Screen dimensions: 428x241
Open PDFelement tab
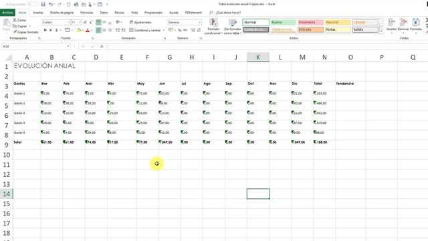click(193, 13)
